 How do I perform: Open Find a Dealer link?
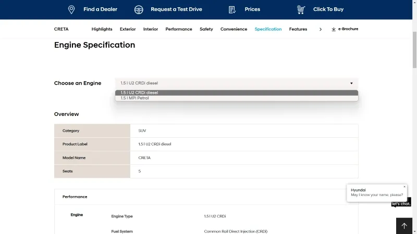click(x=100, y=9)
